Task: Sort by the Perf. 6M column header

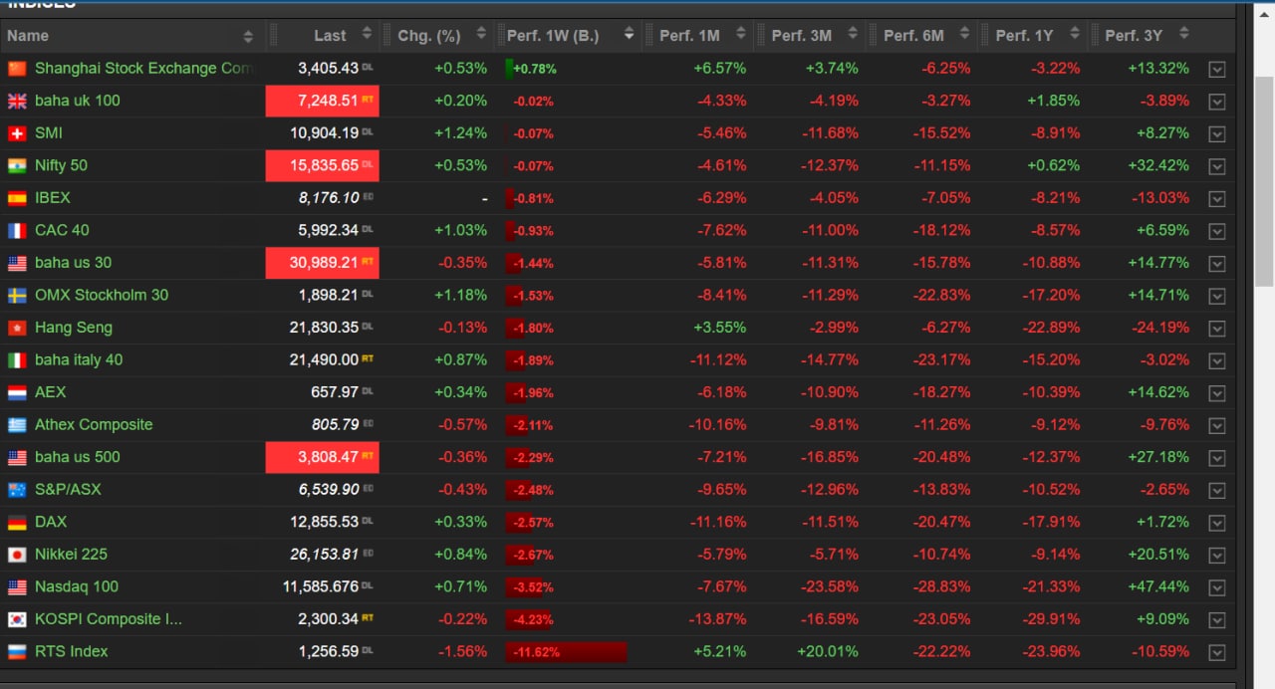Action: [x=922, y=36]
